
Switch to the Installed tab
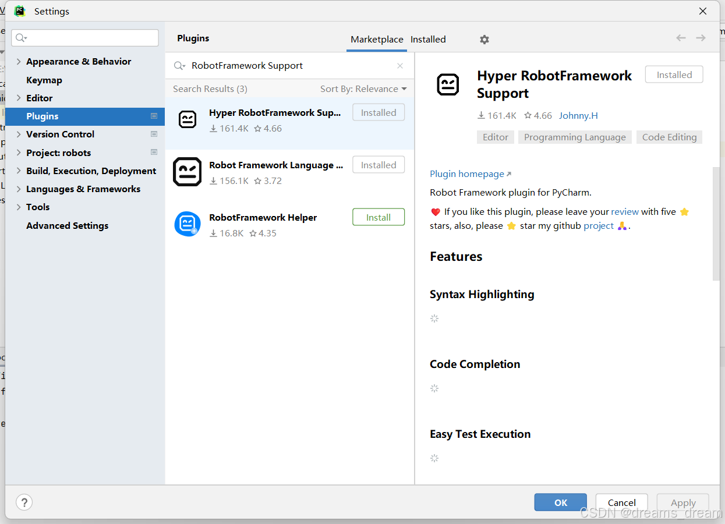pos(428,40)
